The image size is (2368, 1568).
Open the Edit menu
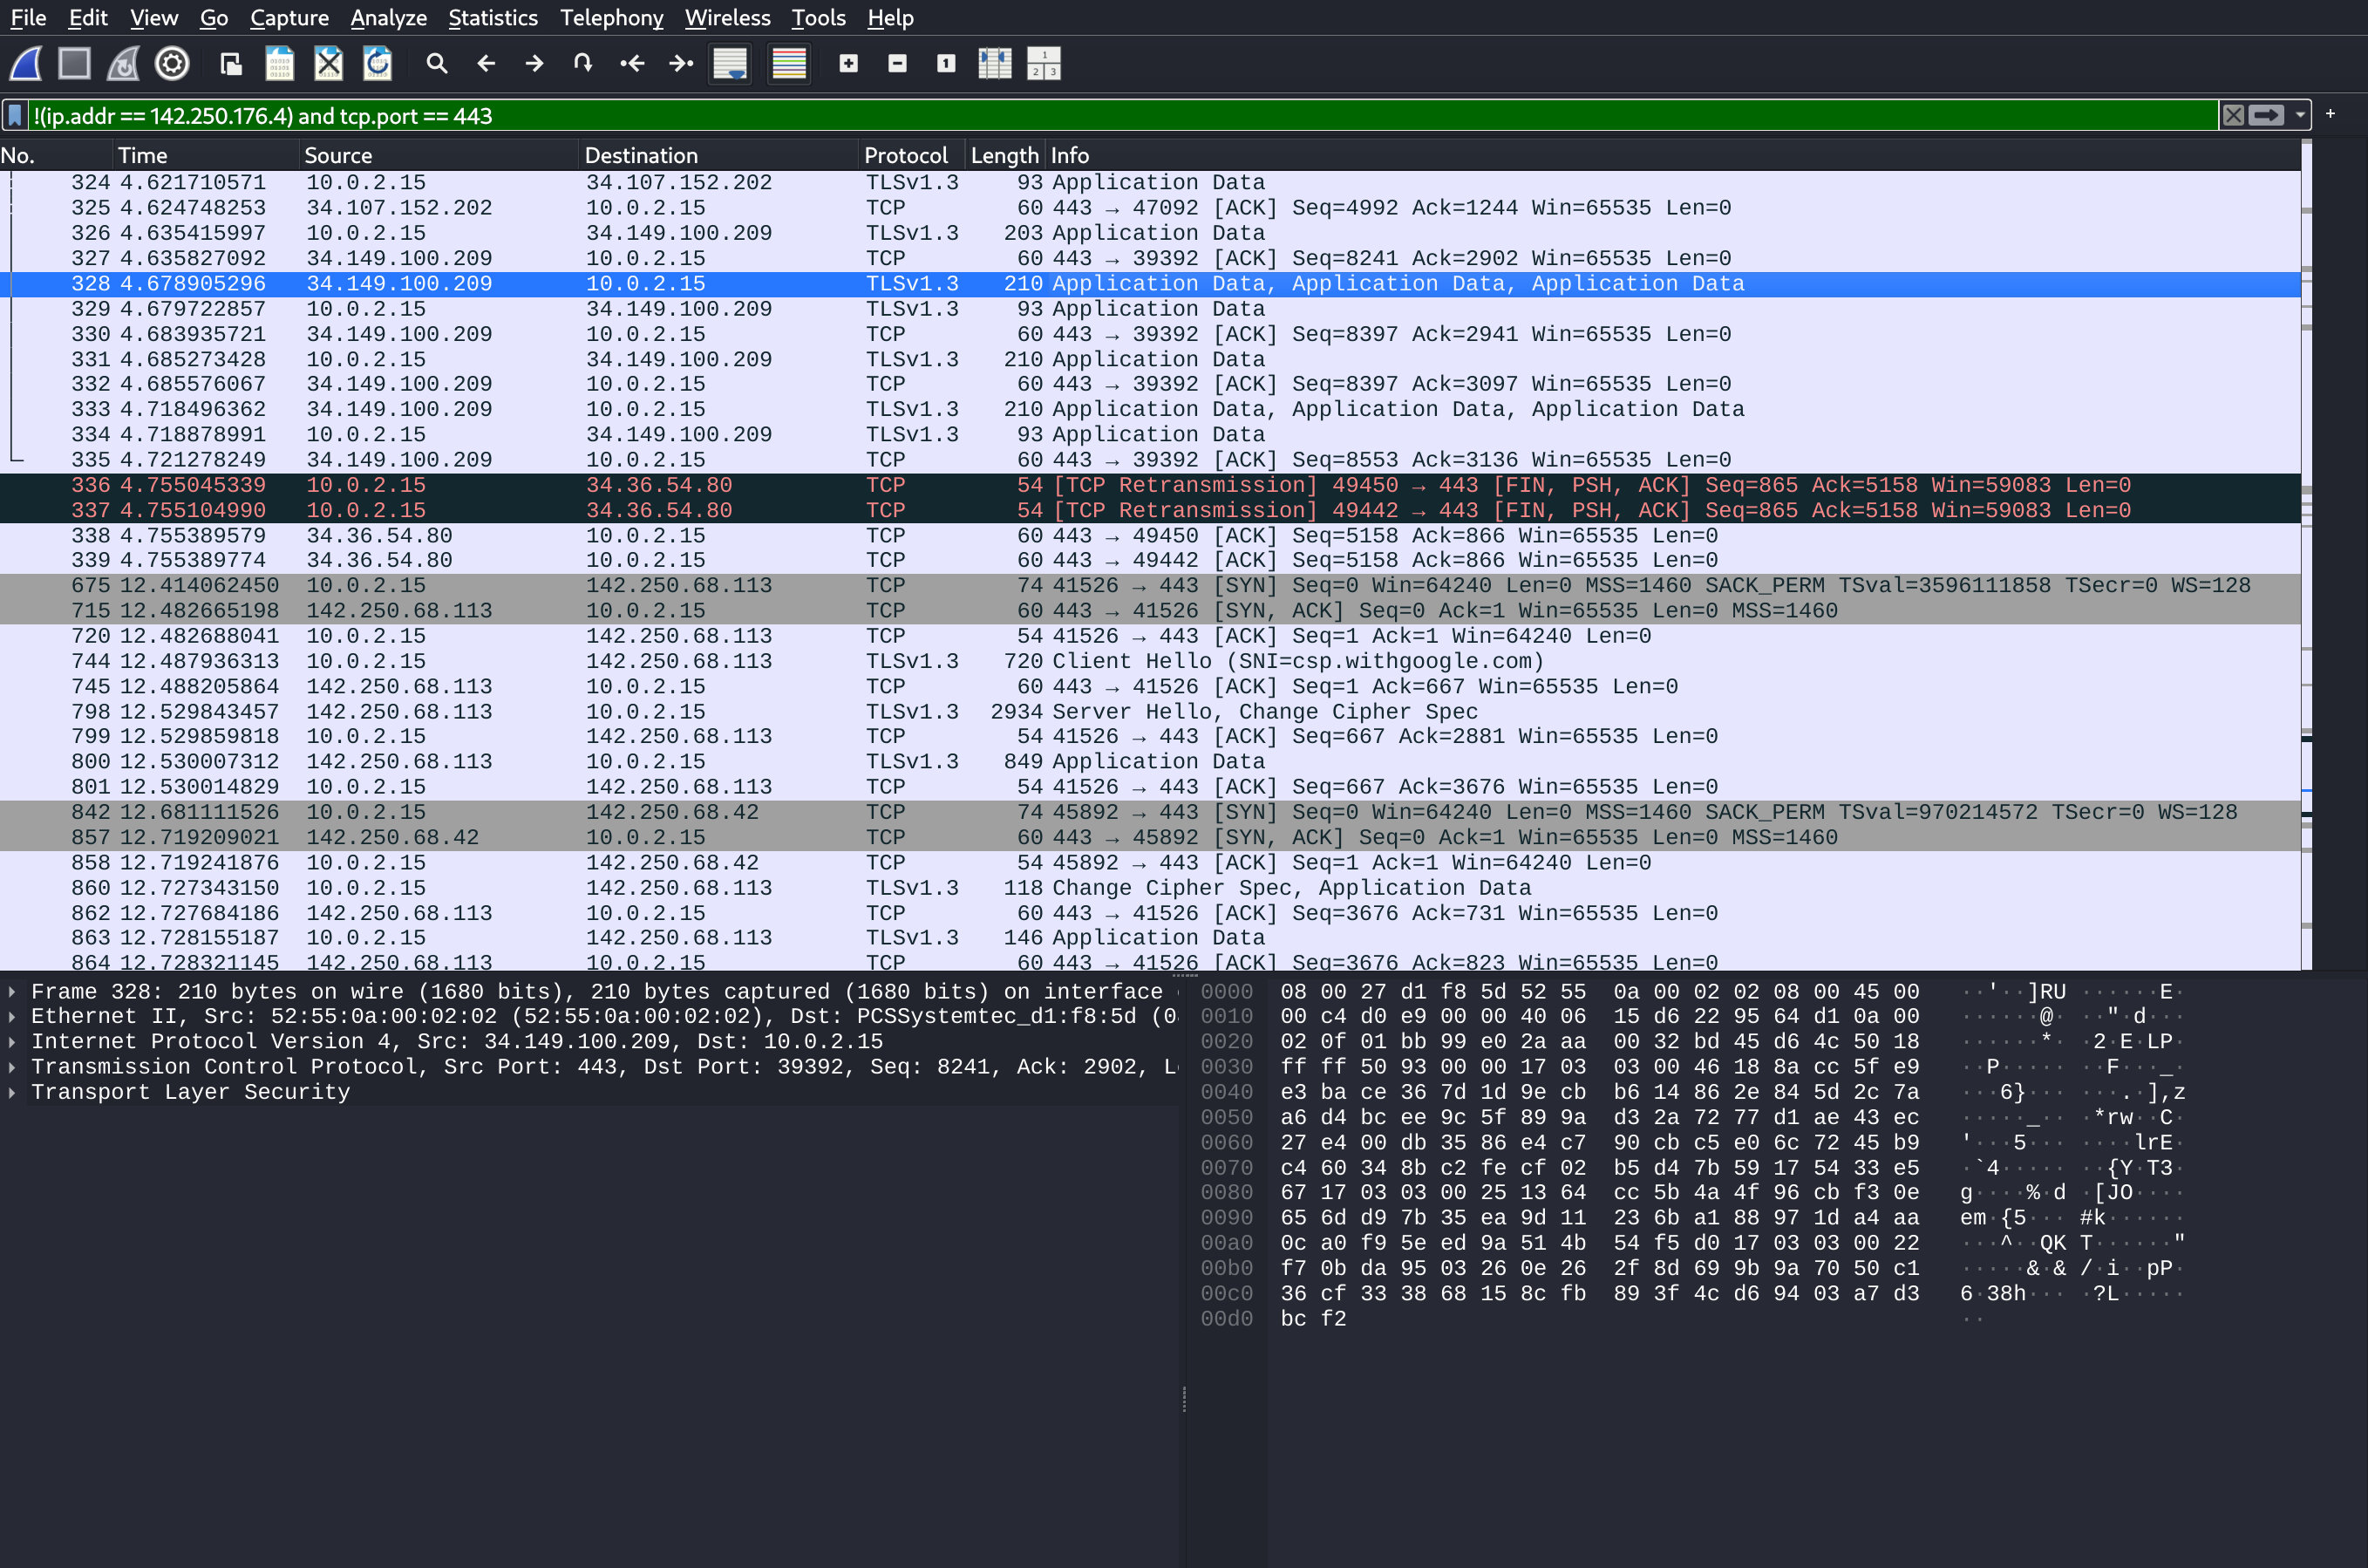[x=88, y=18]
